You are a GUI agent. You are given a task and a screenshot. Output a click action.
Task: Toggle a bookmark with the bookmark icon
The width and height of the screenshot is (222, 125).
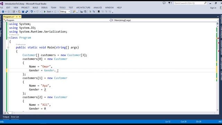[x=99, y=11]
